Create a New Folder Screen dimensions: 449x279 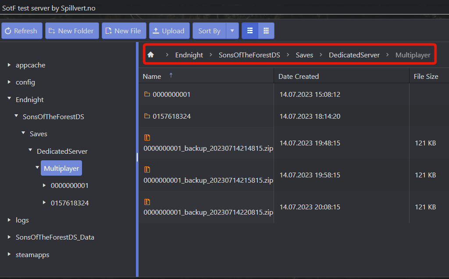click(72, 31)
